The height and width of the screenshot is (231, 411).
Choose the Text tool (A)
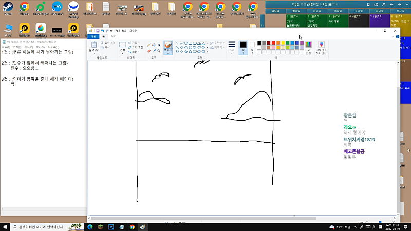(159, 45)
